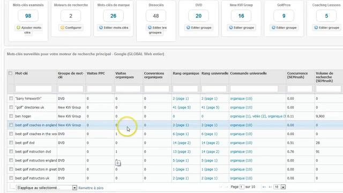The height and width of the screenshot is (193, 343).
Task: Click the Groupe de mot-clé filter field
Action: click(71, 88)
